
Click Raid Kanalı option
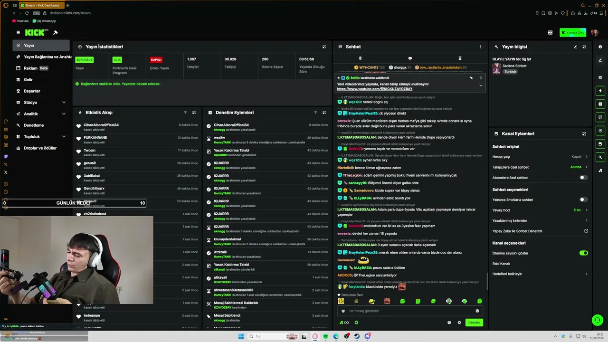(501, 264)
